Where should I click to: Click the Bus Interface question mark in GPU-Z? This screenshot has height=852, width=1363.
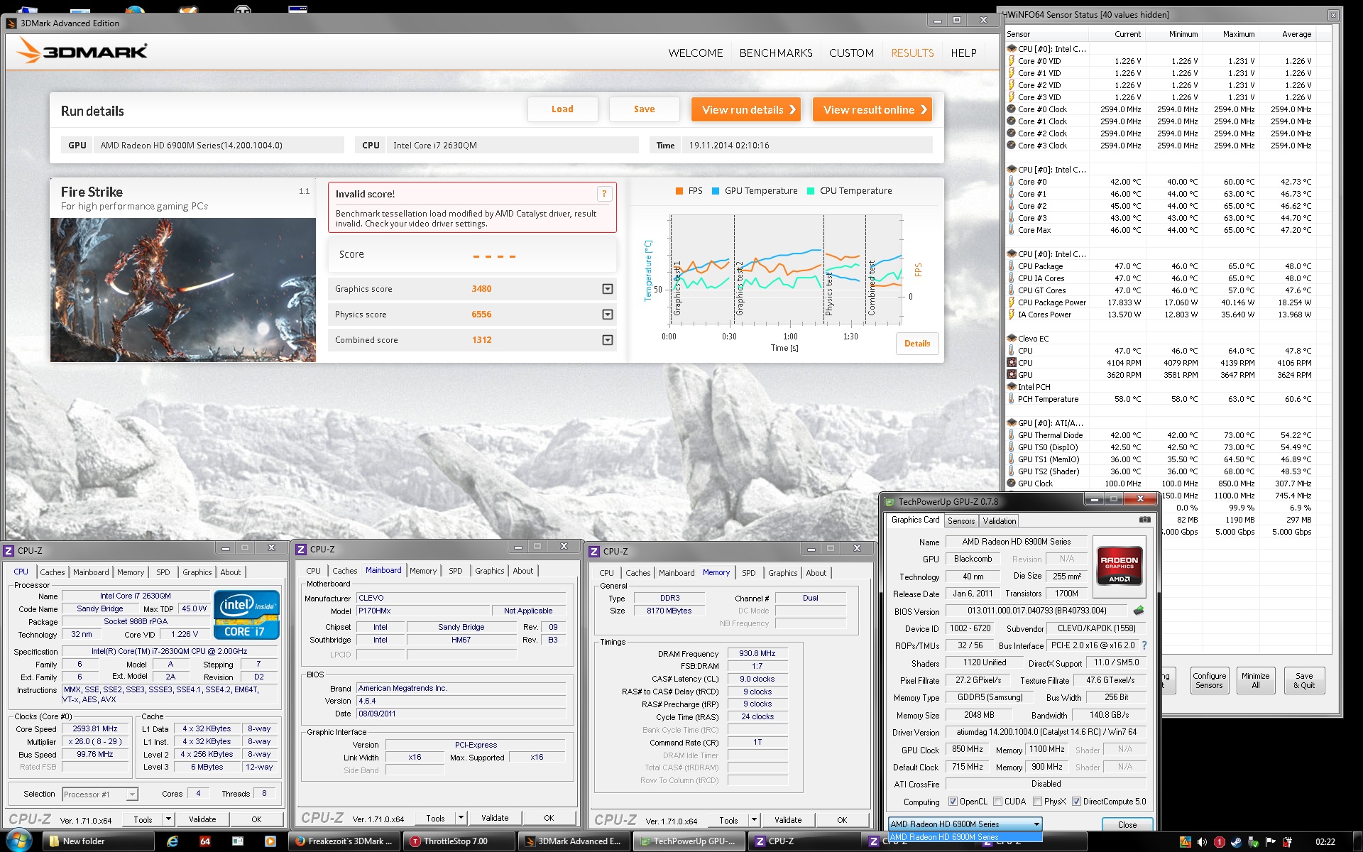coord(1144,645)
